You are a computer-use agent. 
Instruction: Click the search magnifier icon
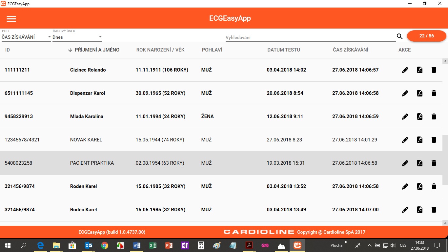[x=399, y=36]
